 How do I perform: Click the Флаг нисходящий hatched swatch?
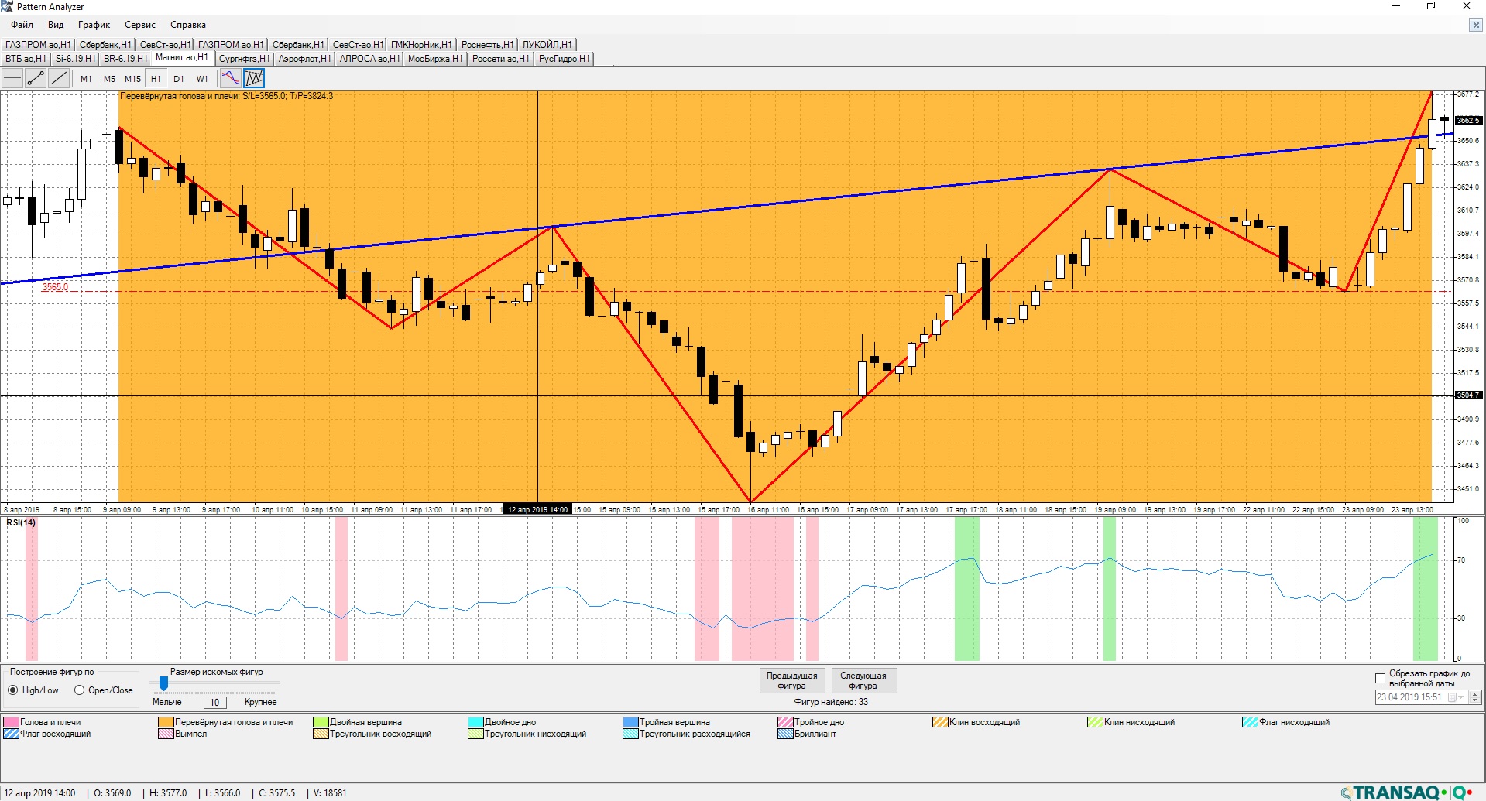click(x=1250, y=722)
